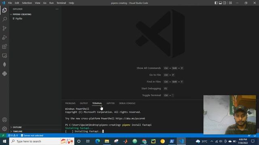Open Customize Layout icon in title bar

pyautogui.click(x=230, y=3)
